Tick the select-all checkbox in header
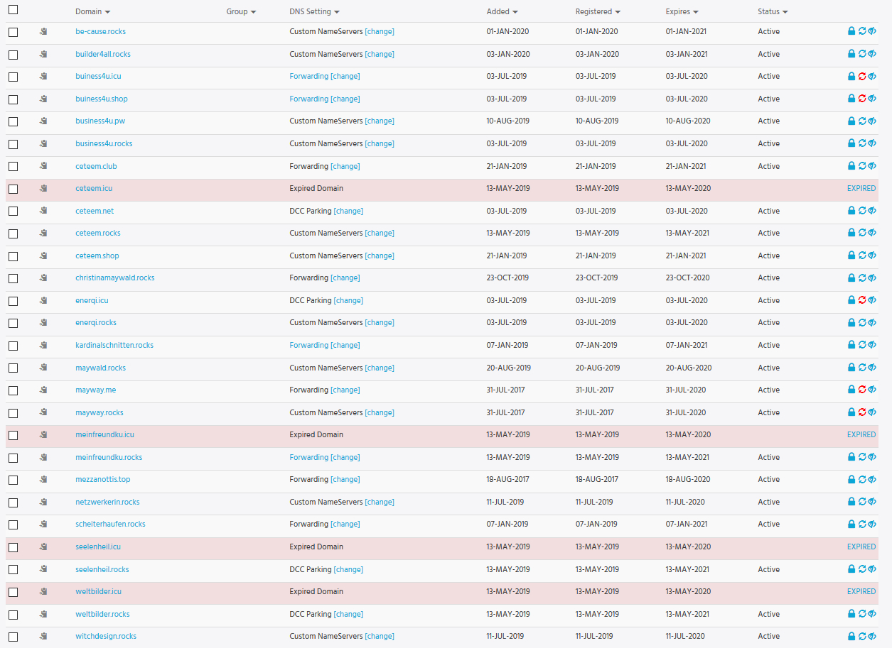The width and height of the screenshot is (892, 648). (13, 10)
